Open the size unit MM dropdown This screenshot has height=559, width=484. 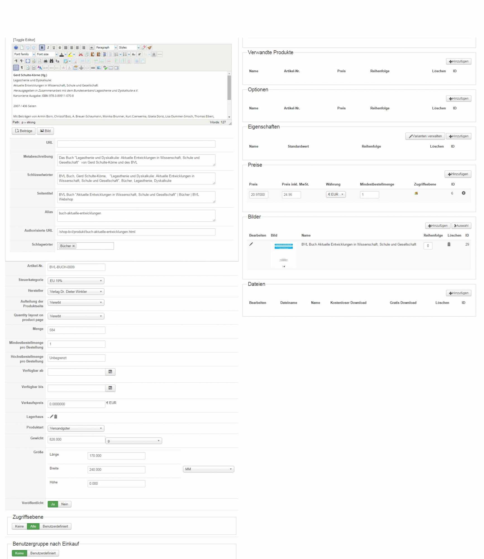(x=208, y=469)
